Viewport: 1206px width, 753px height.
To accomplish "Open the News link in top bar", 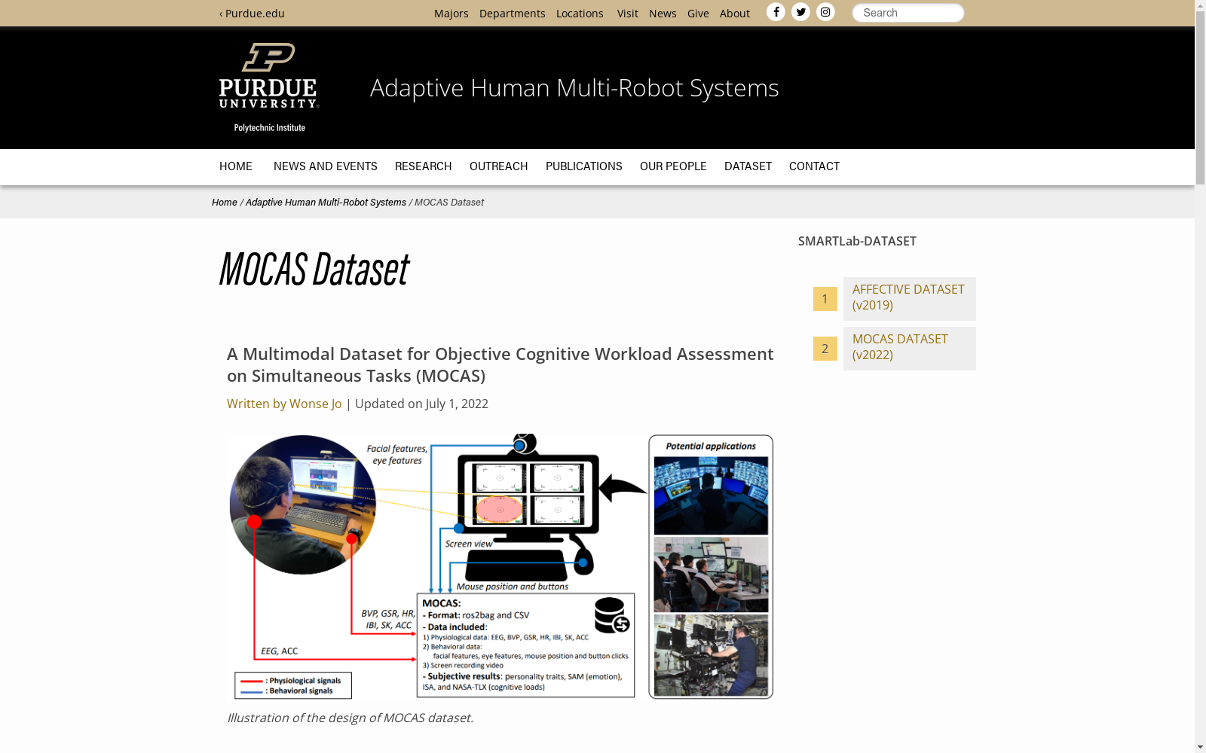I will pyautogui.click(x=663, y=14).
